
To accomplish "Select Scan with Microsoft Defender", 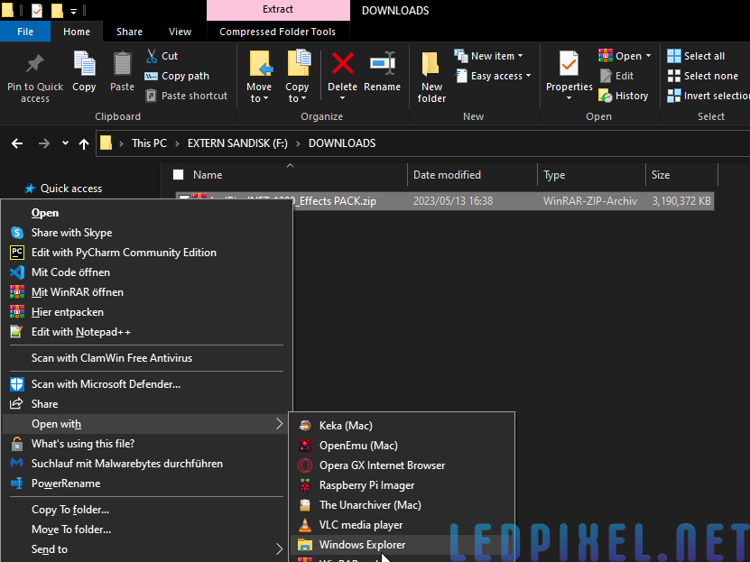I will (x=106, y=384).
